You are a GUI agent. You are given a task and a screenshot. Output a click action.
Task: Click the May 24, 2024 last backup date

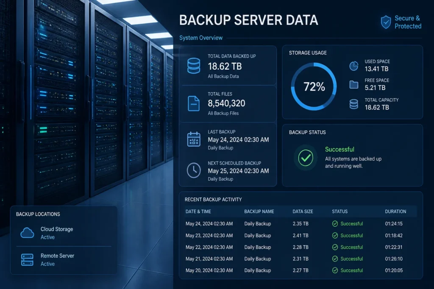pyautogui.click(x=238, y=140)
